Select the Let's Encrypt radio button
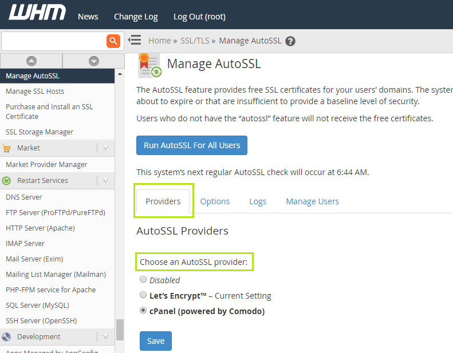 point(143,295)
